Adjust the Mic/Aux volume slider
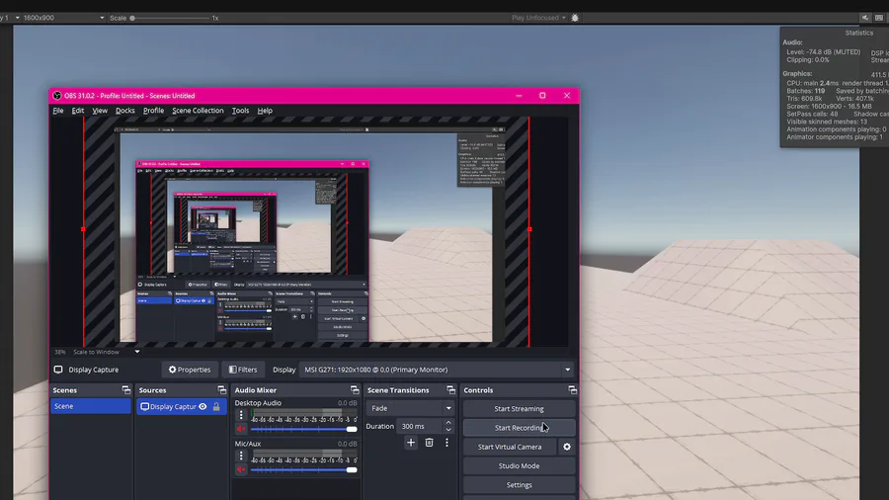 click(303, 470)
